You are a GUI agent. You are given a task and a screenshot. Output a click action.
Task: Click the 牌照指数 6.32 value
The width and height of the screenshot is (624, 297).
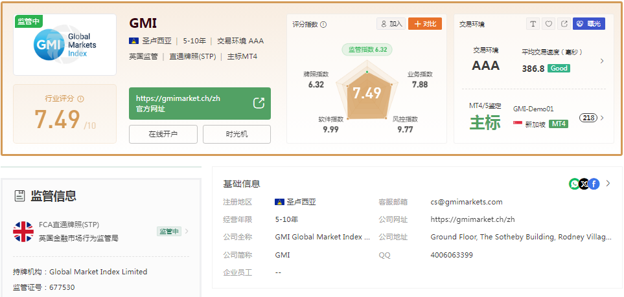coord(316,85)
